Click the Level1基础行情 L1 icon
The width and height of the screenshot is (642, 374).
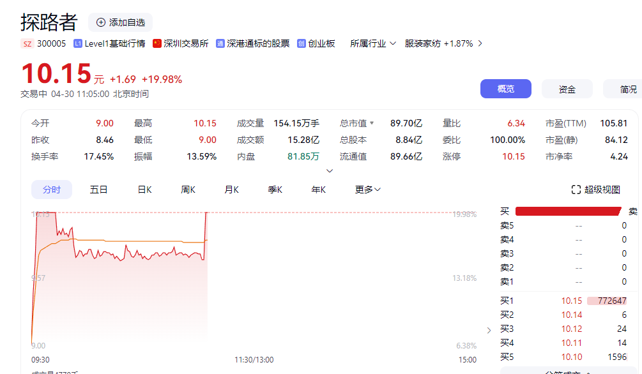click(x=78, y=43)
